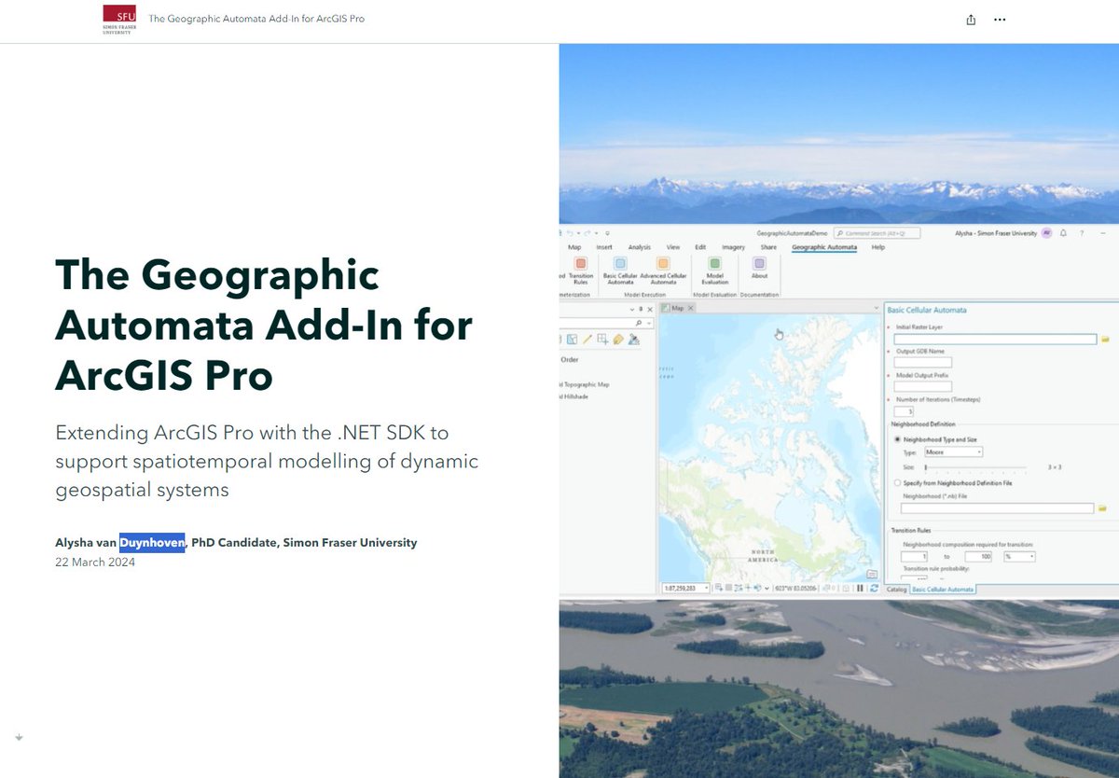The height and width of the screenshot is (778, 1119).
Task: Pause map drawing at the map bottom
Action: 859,589
